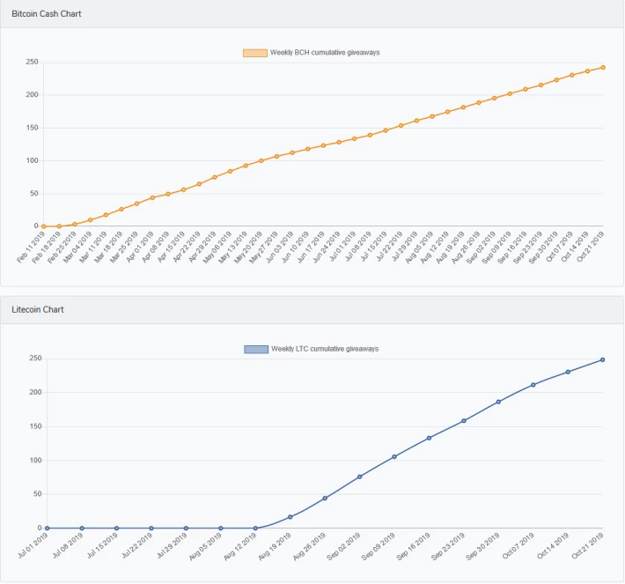This screenshot has width=625, height=584.
Task: Select the BCH data point for Feb 25 2019
Action: pos(75,225)
